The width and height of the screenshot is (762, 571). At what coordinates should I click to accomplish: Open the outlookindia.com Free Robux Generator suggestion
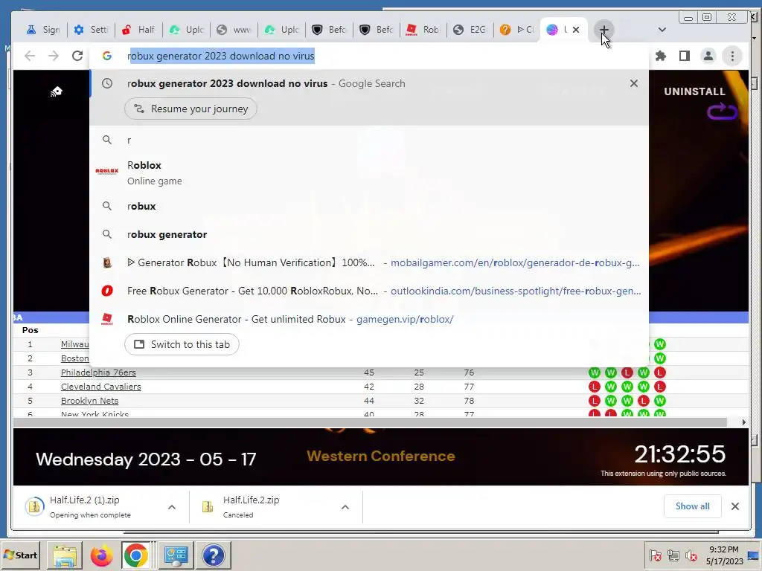[x=369, y=291]
